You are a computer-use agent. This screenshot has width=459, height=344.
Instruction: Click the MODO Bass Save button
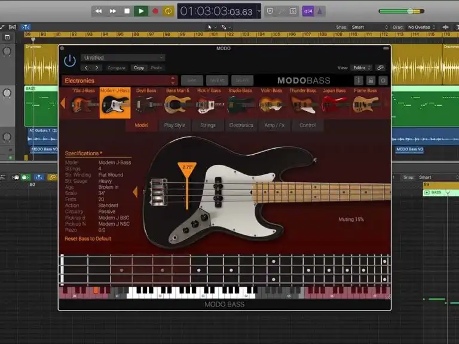click(192, 81)
